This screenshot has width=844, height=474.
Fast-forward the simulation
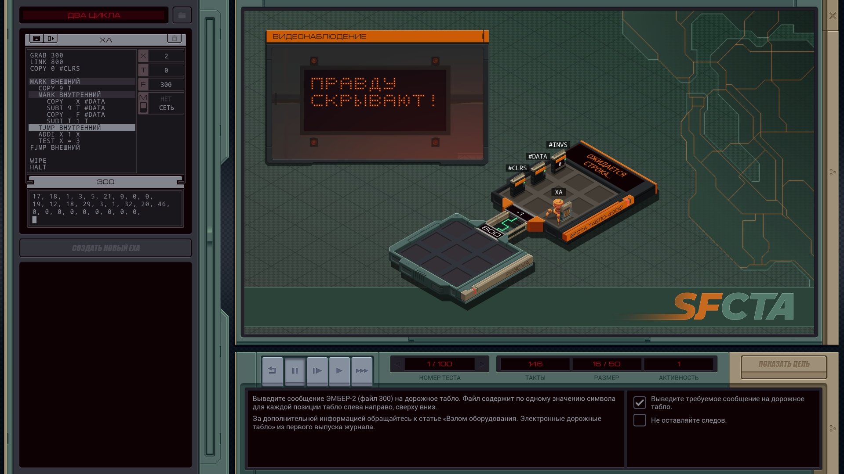coord(362,371)
